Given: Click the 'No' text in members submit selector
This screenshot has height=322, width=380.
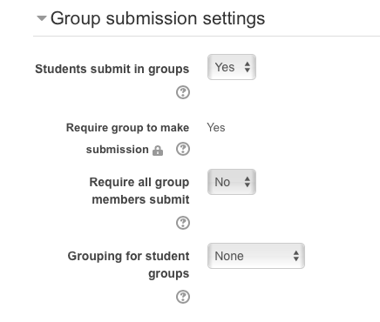Looking at the screenshot, I should pyautogui.click(x=222, y=182).
